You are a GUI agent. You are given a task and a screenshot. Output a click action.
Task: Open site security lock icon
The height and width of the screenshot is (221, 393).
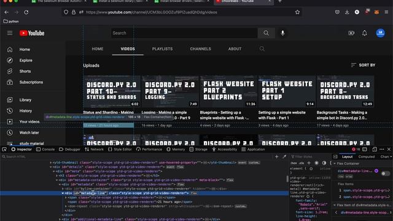pos(74,12)
